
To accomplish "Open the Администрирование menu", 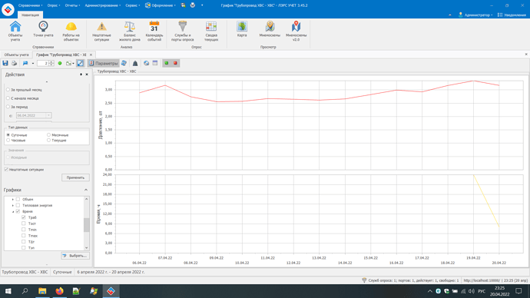I will [103, 5].
